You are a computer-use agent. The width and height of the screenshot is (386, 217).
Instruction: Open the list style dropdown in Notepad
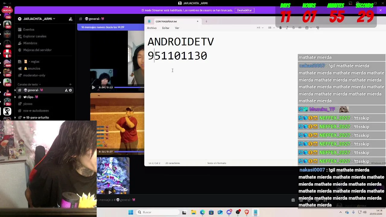click(271, 28)
